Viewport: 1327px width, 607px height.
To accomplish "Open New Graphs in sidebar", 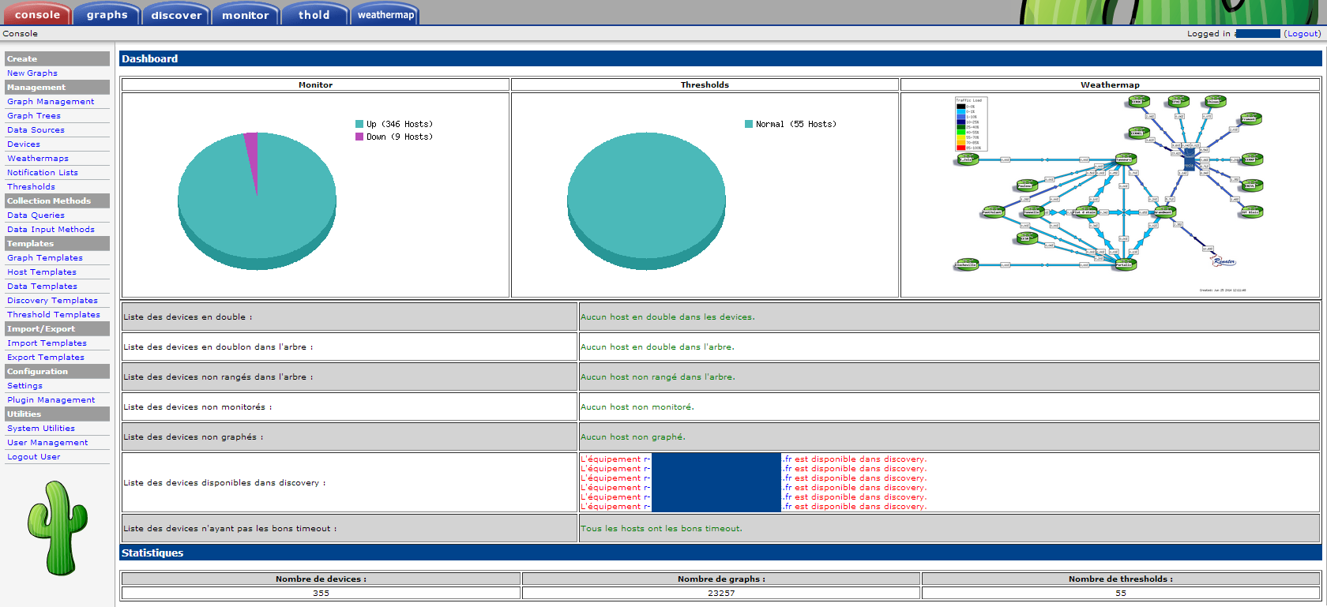I will pyautogui.click(x=32, y=73).
